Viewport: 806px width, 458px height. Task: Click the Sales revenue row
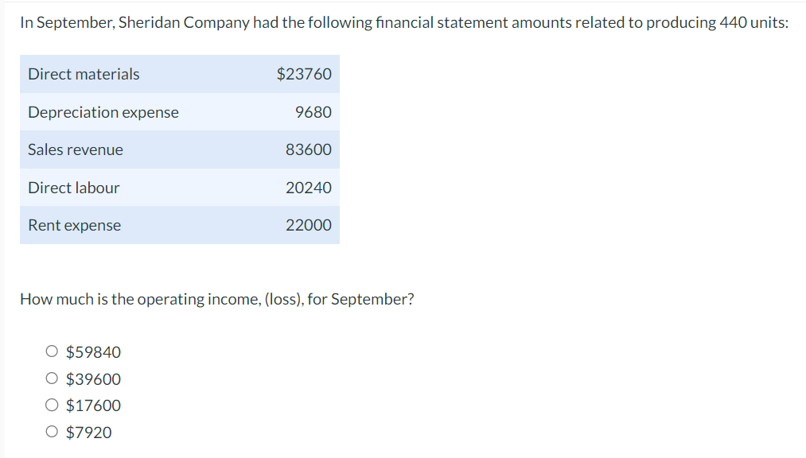(x=76, y=149)
